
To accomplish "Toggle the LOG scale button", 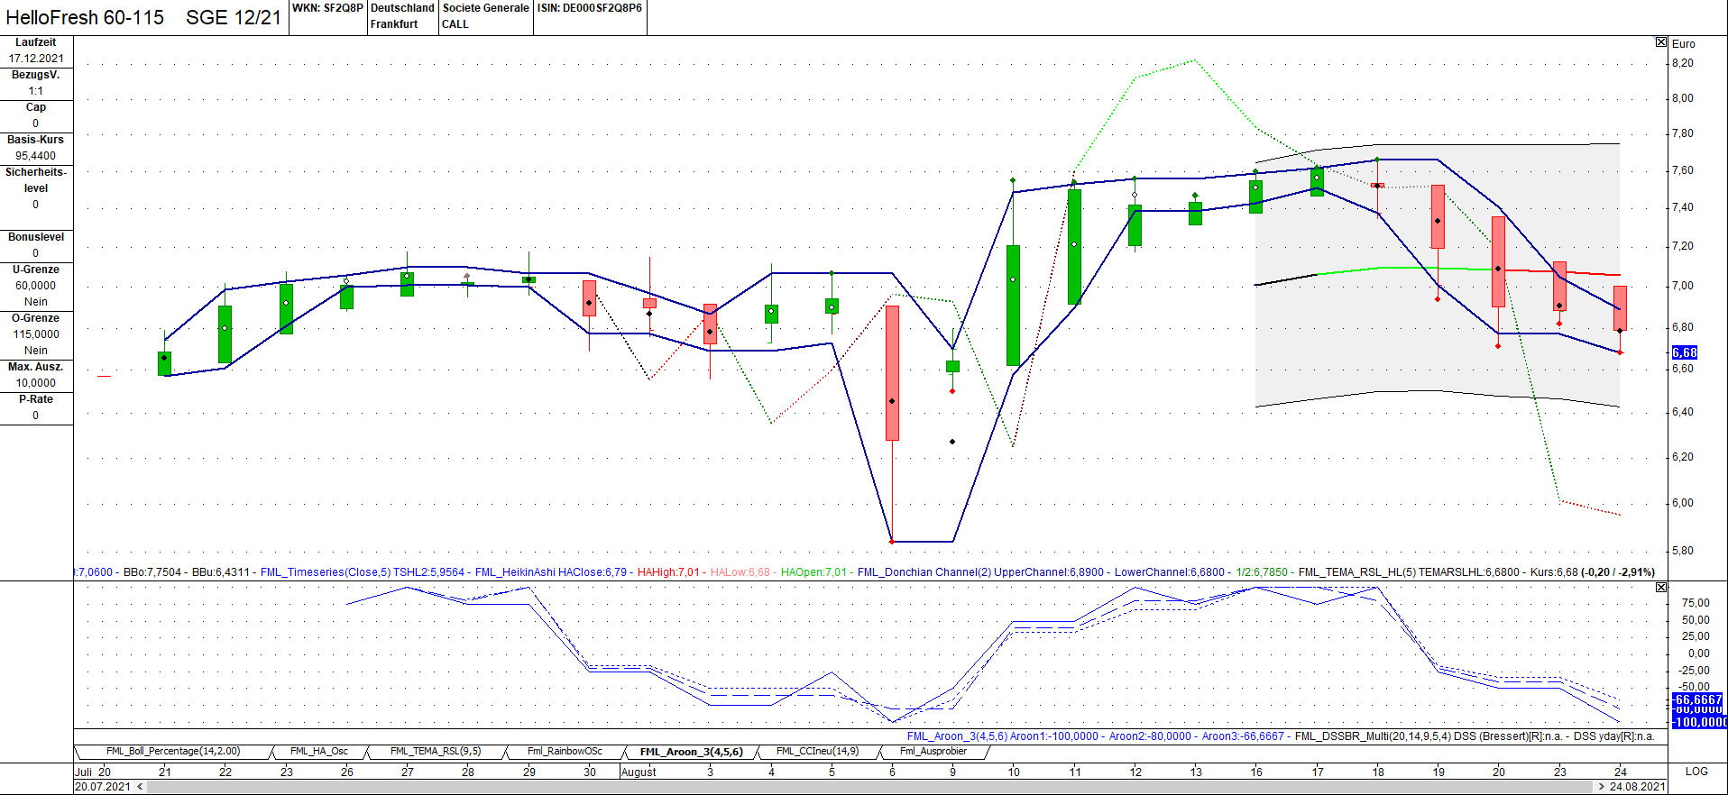I will pyautogui.click(x=1696, y=772).
